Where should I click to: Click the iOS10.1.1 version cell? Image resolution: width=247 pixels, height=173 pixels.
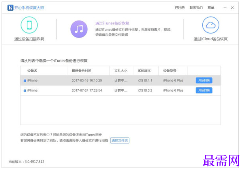click(x=145, y=81)
